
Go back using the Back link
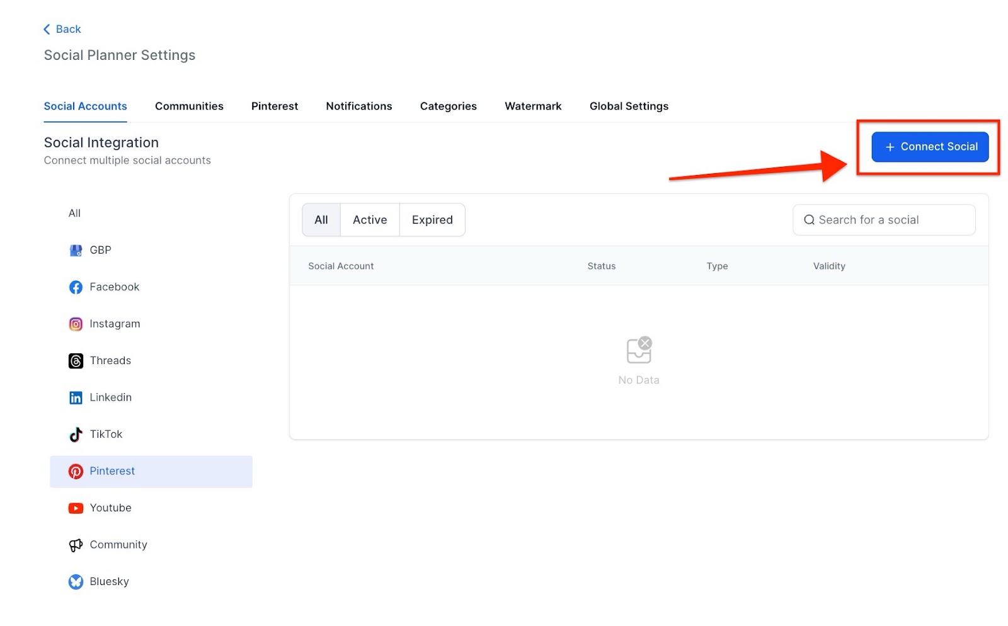62,29
